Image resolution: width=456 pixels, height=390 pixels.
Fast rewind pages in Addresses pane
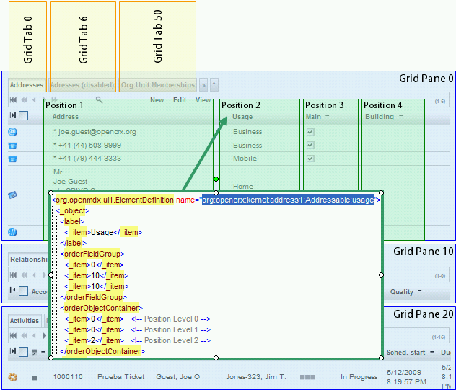point(25,100)
